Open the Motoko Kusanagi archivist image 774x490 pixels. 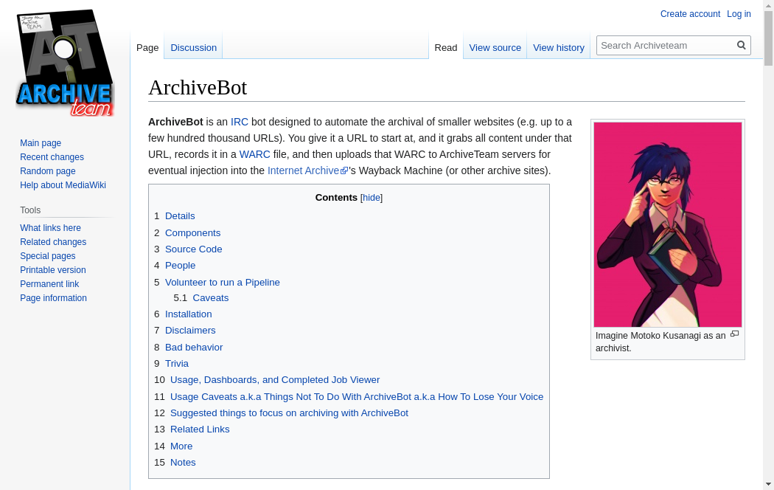[x=667, y=224]
